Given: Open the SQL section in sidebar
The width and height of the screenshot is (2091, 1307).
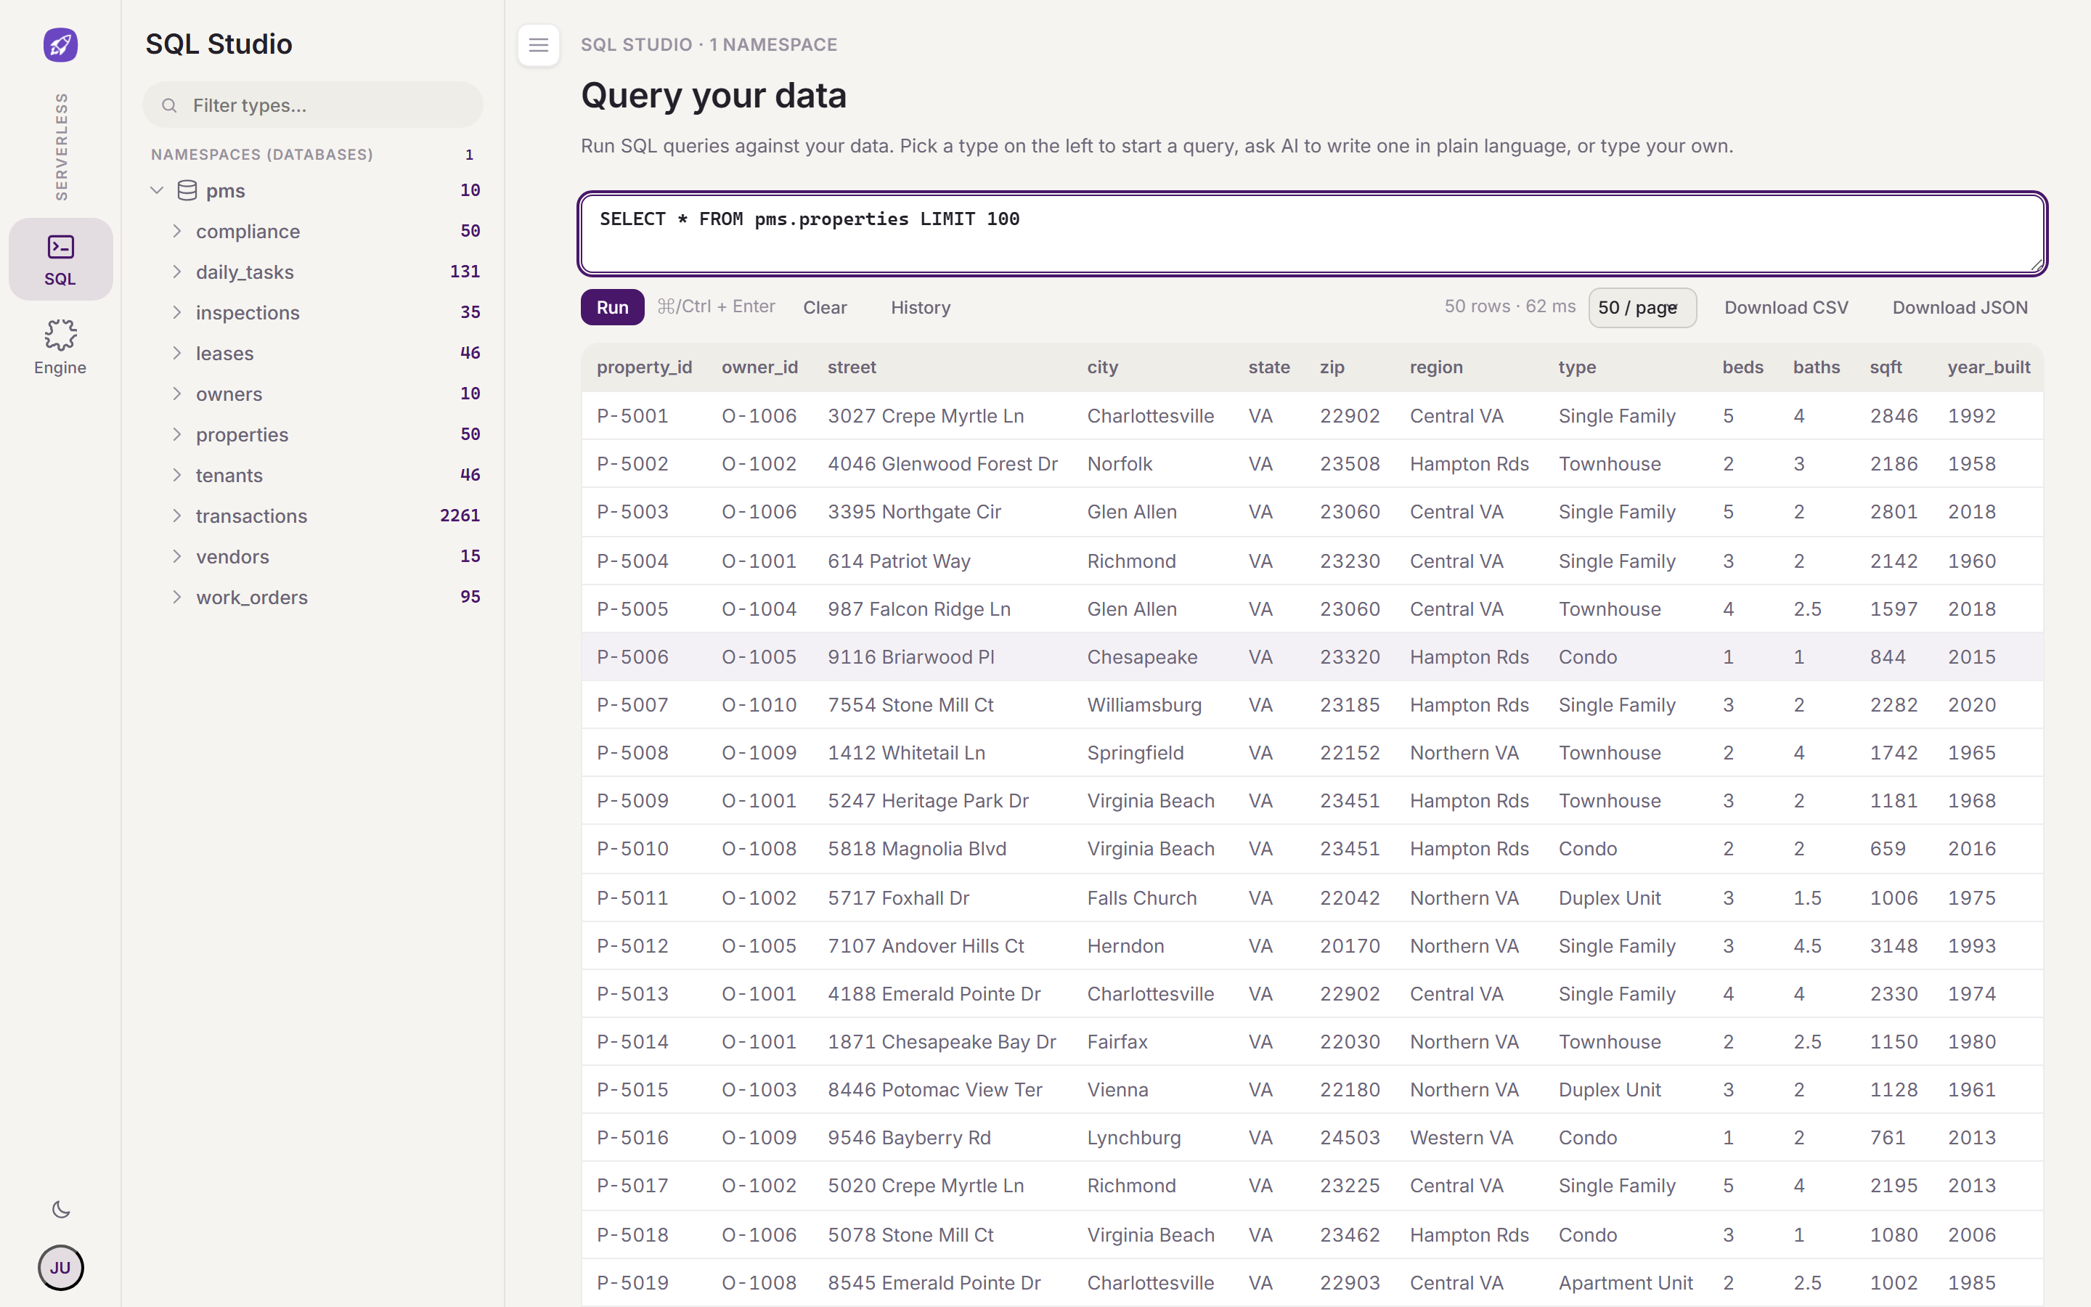Looking at the screenshot, I should click(60, 259).
